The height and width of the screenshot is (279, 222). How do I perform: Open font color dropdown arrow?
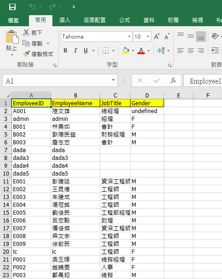[149, 51]
